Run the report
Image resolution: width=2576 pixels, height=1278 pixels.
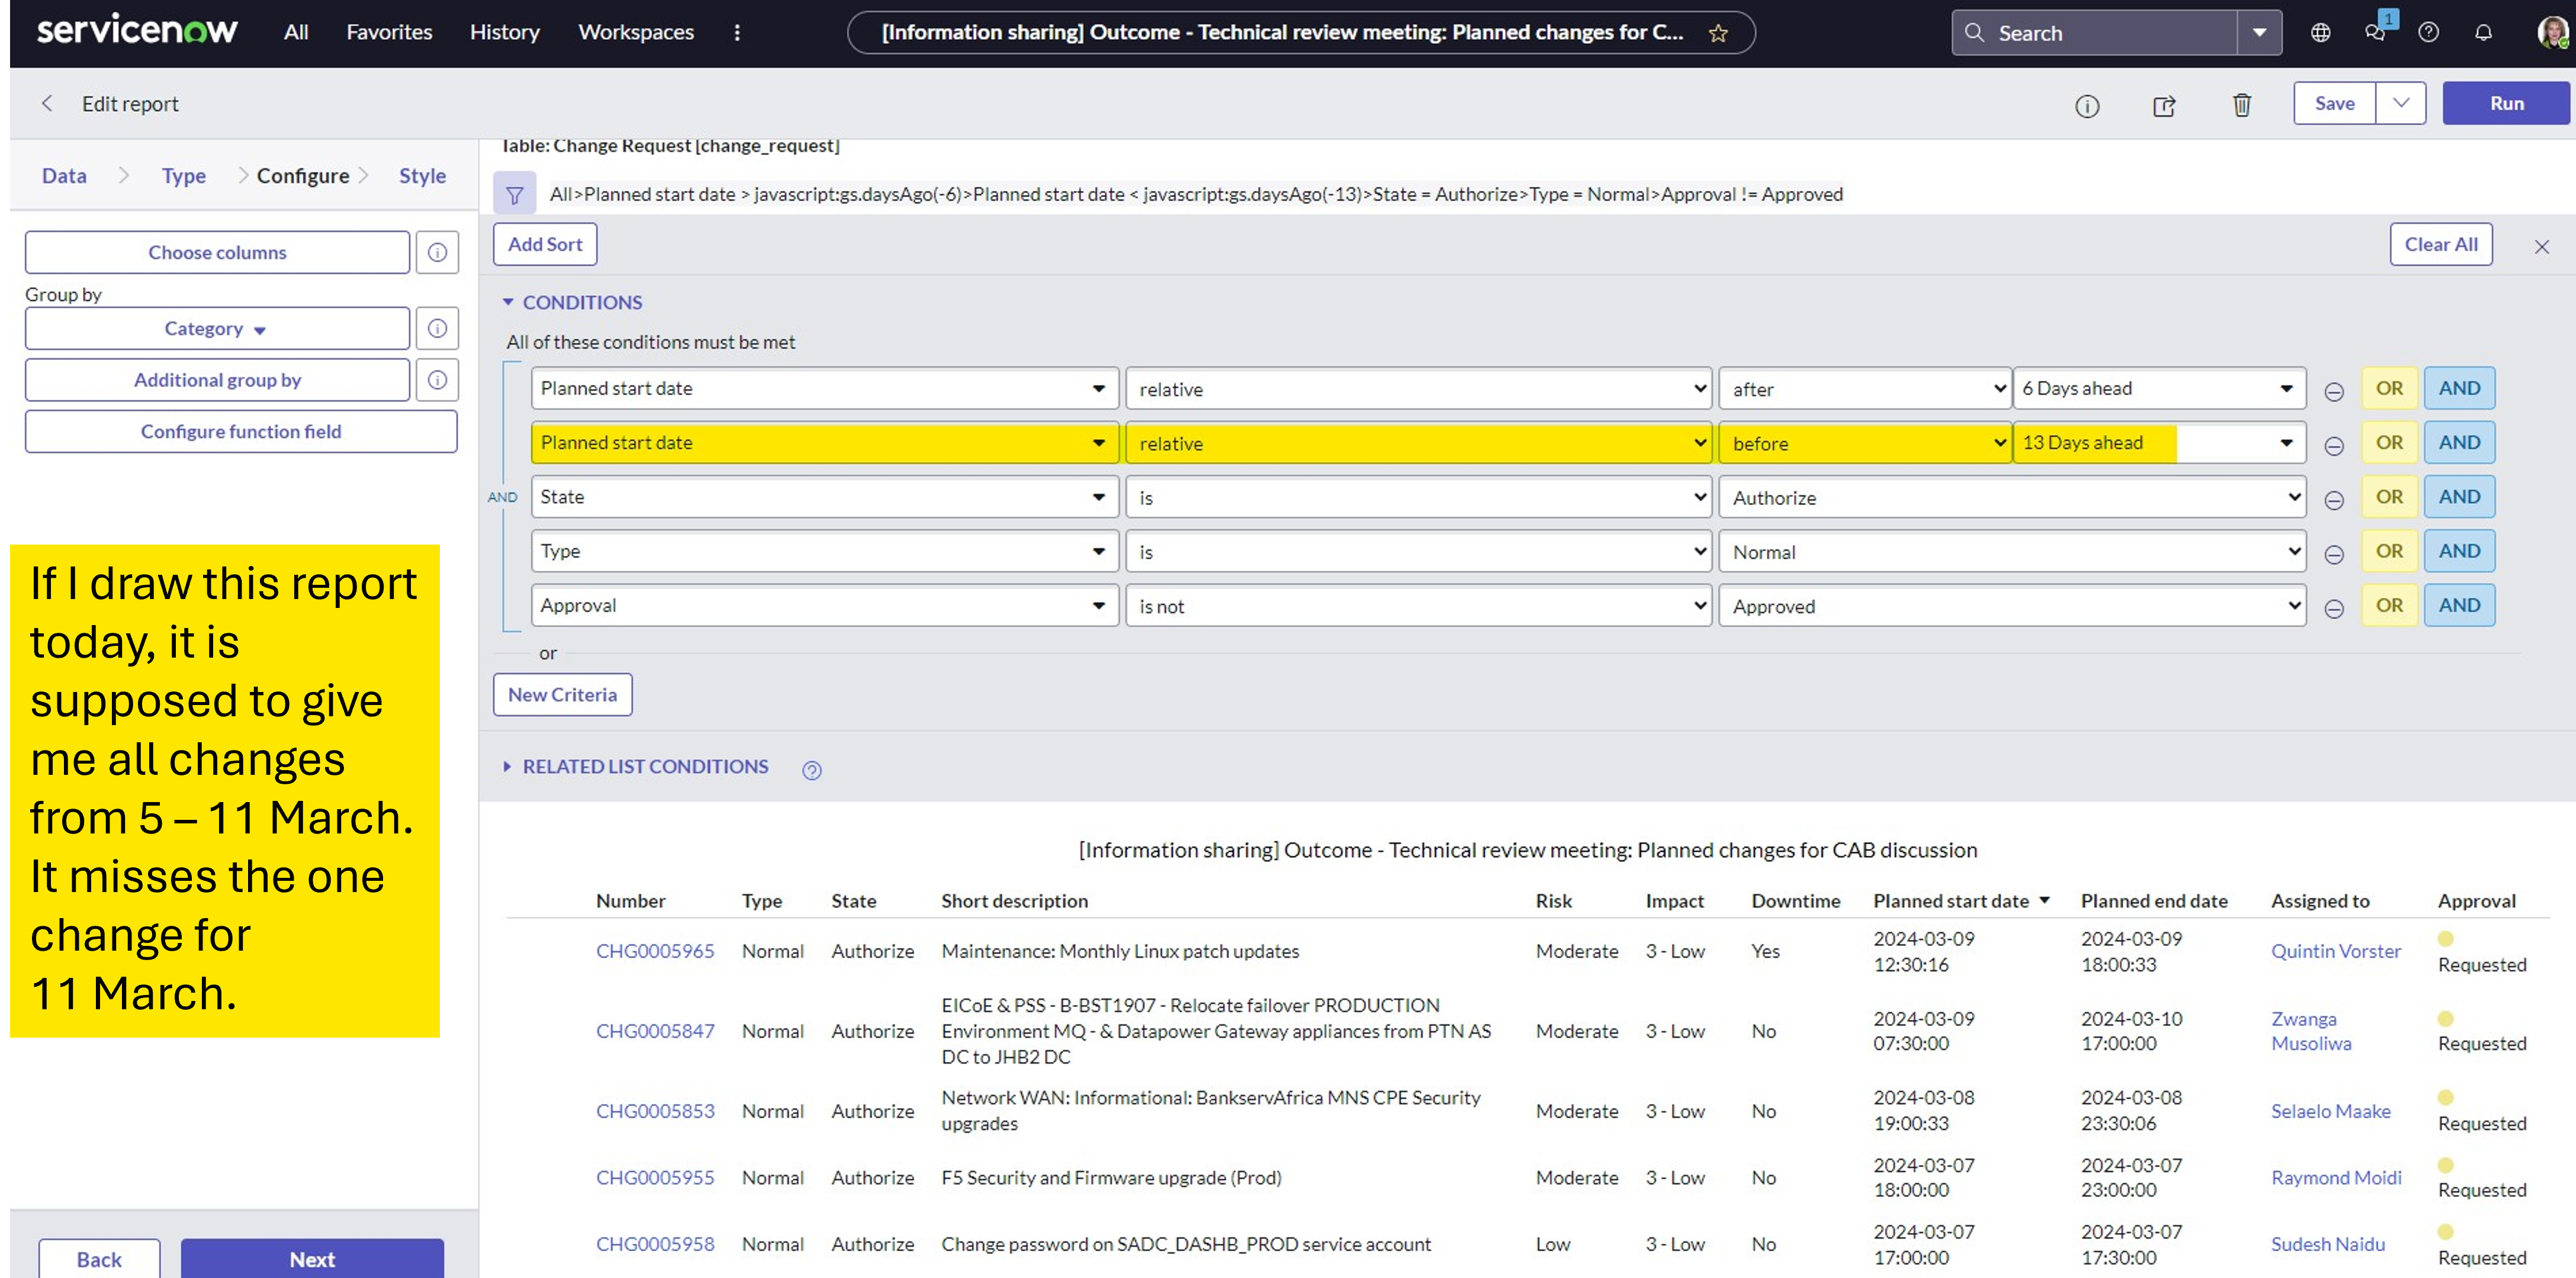tap(2506, 103)
